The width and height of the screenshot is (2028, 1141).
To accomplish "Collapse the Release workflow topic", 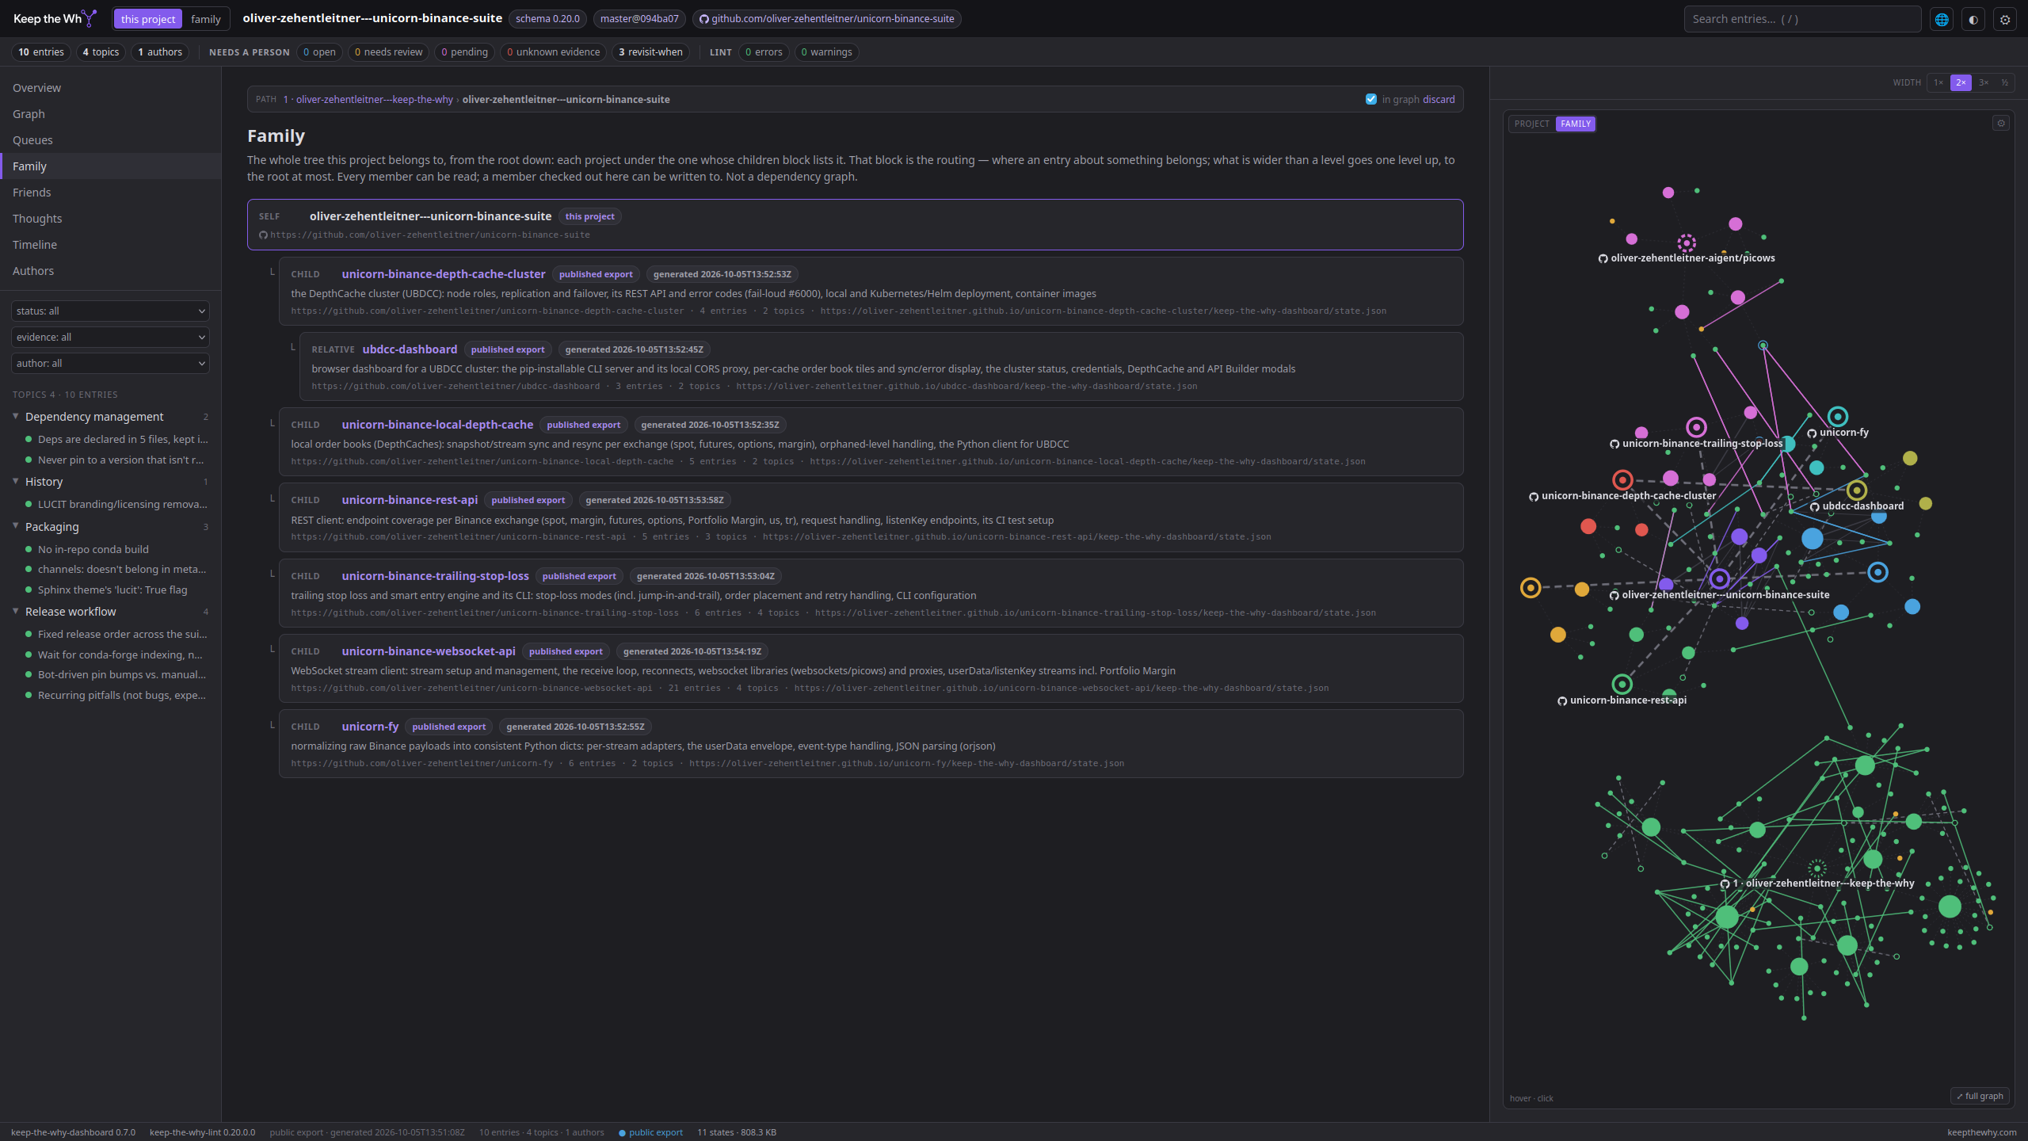I will [15, 612].
